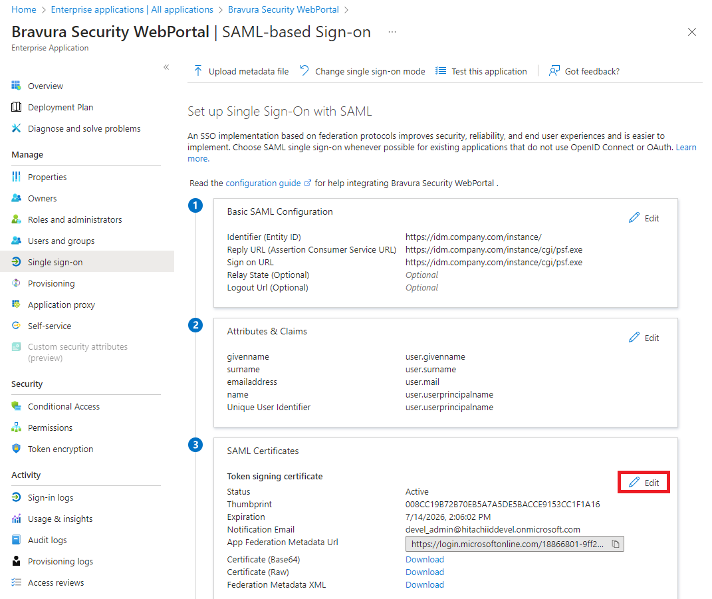Open the configuration guide link
Image resolution: width=712 pixels, height=599 pixels.
point(264,183)
